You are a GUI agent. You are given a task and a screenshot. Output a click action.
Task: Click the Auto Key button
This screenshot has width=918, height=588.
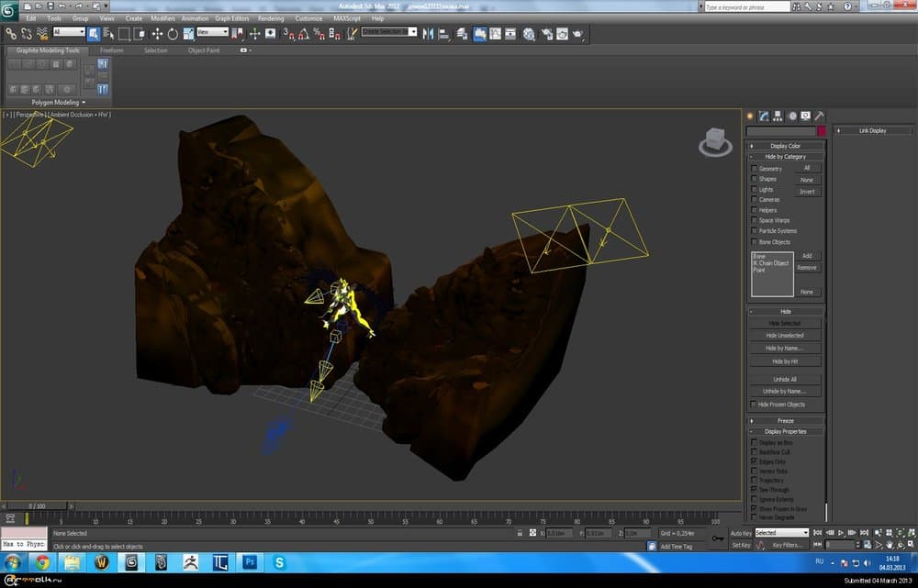pyautogui.click(x=741, y=533)
